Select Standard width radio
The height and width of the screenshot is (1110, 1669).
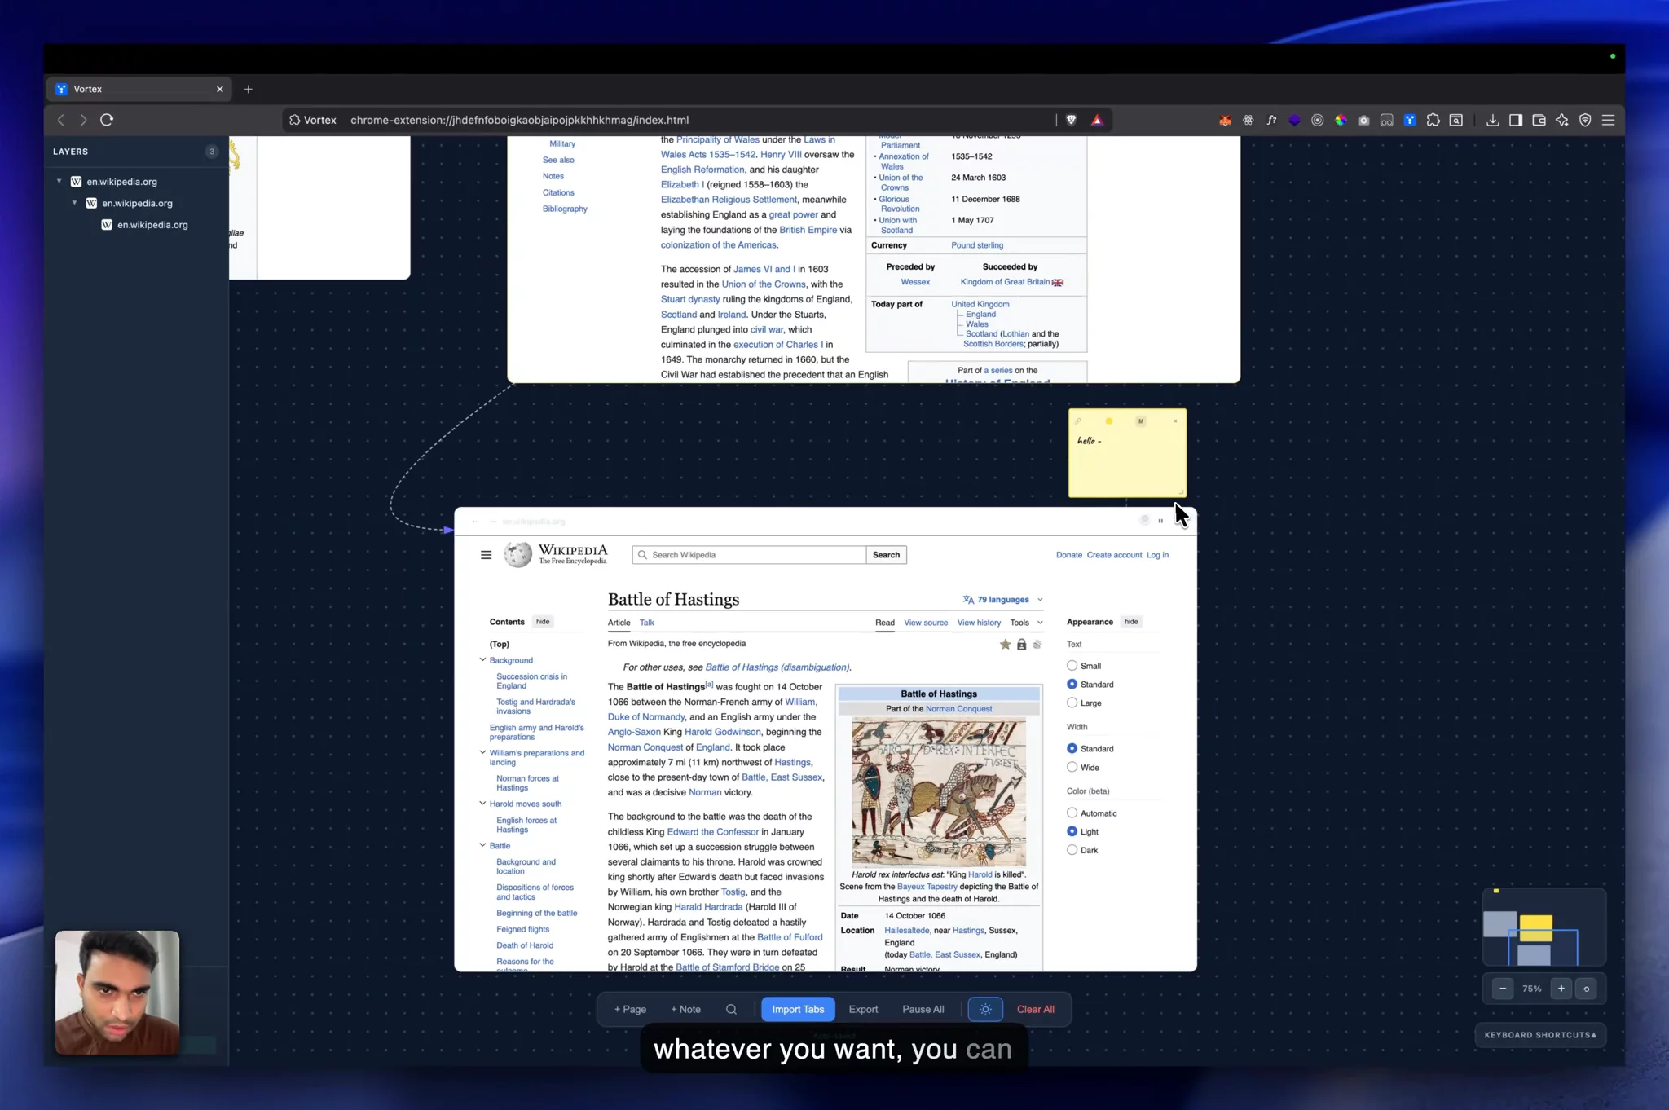tap(1072, 748)
